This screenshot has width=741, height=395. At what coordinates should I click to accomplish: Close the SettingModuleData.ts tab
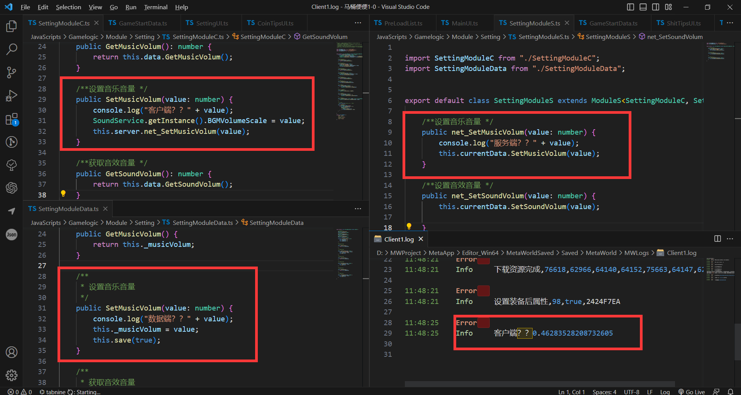pos(105,209)
